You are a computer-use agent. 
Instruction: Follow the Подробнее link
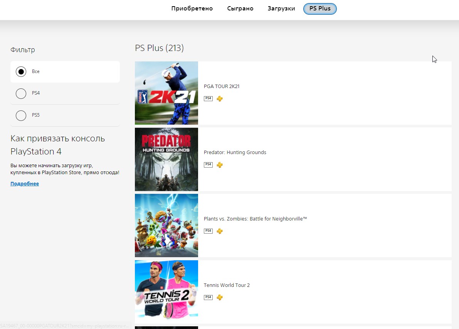(25, 183)
